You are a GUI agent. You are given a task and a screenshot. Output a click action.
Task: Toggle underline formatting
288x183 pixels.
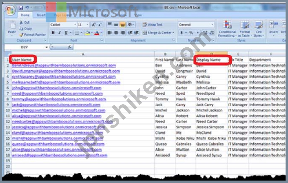point(66,33)
